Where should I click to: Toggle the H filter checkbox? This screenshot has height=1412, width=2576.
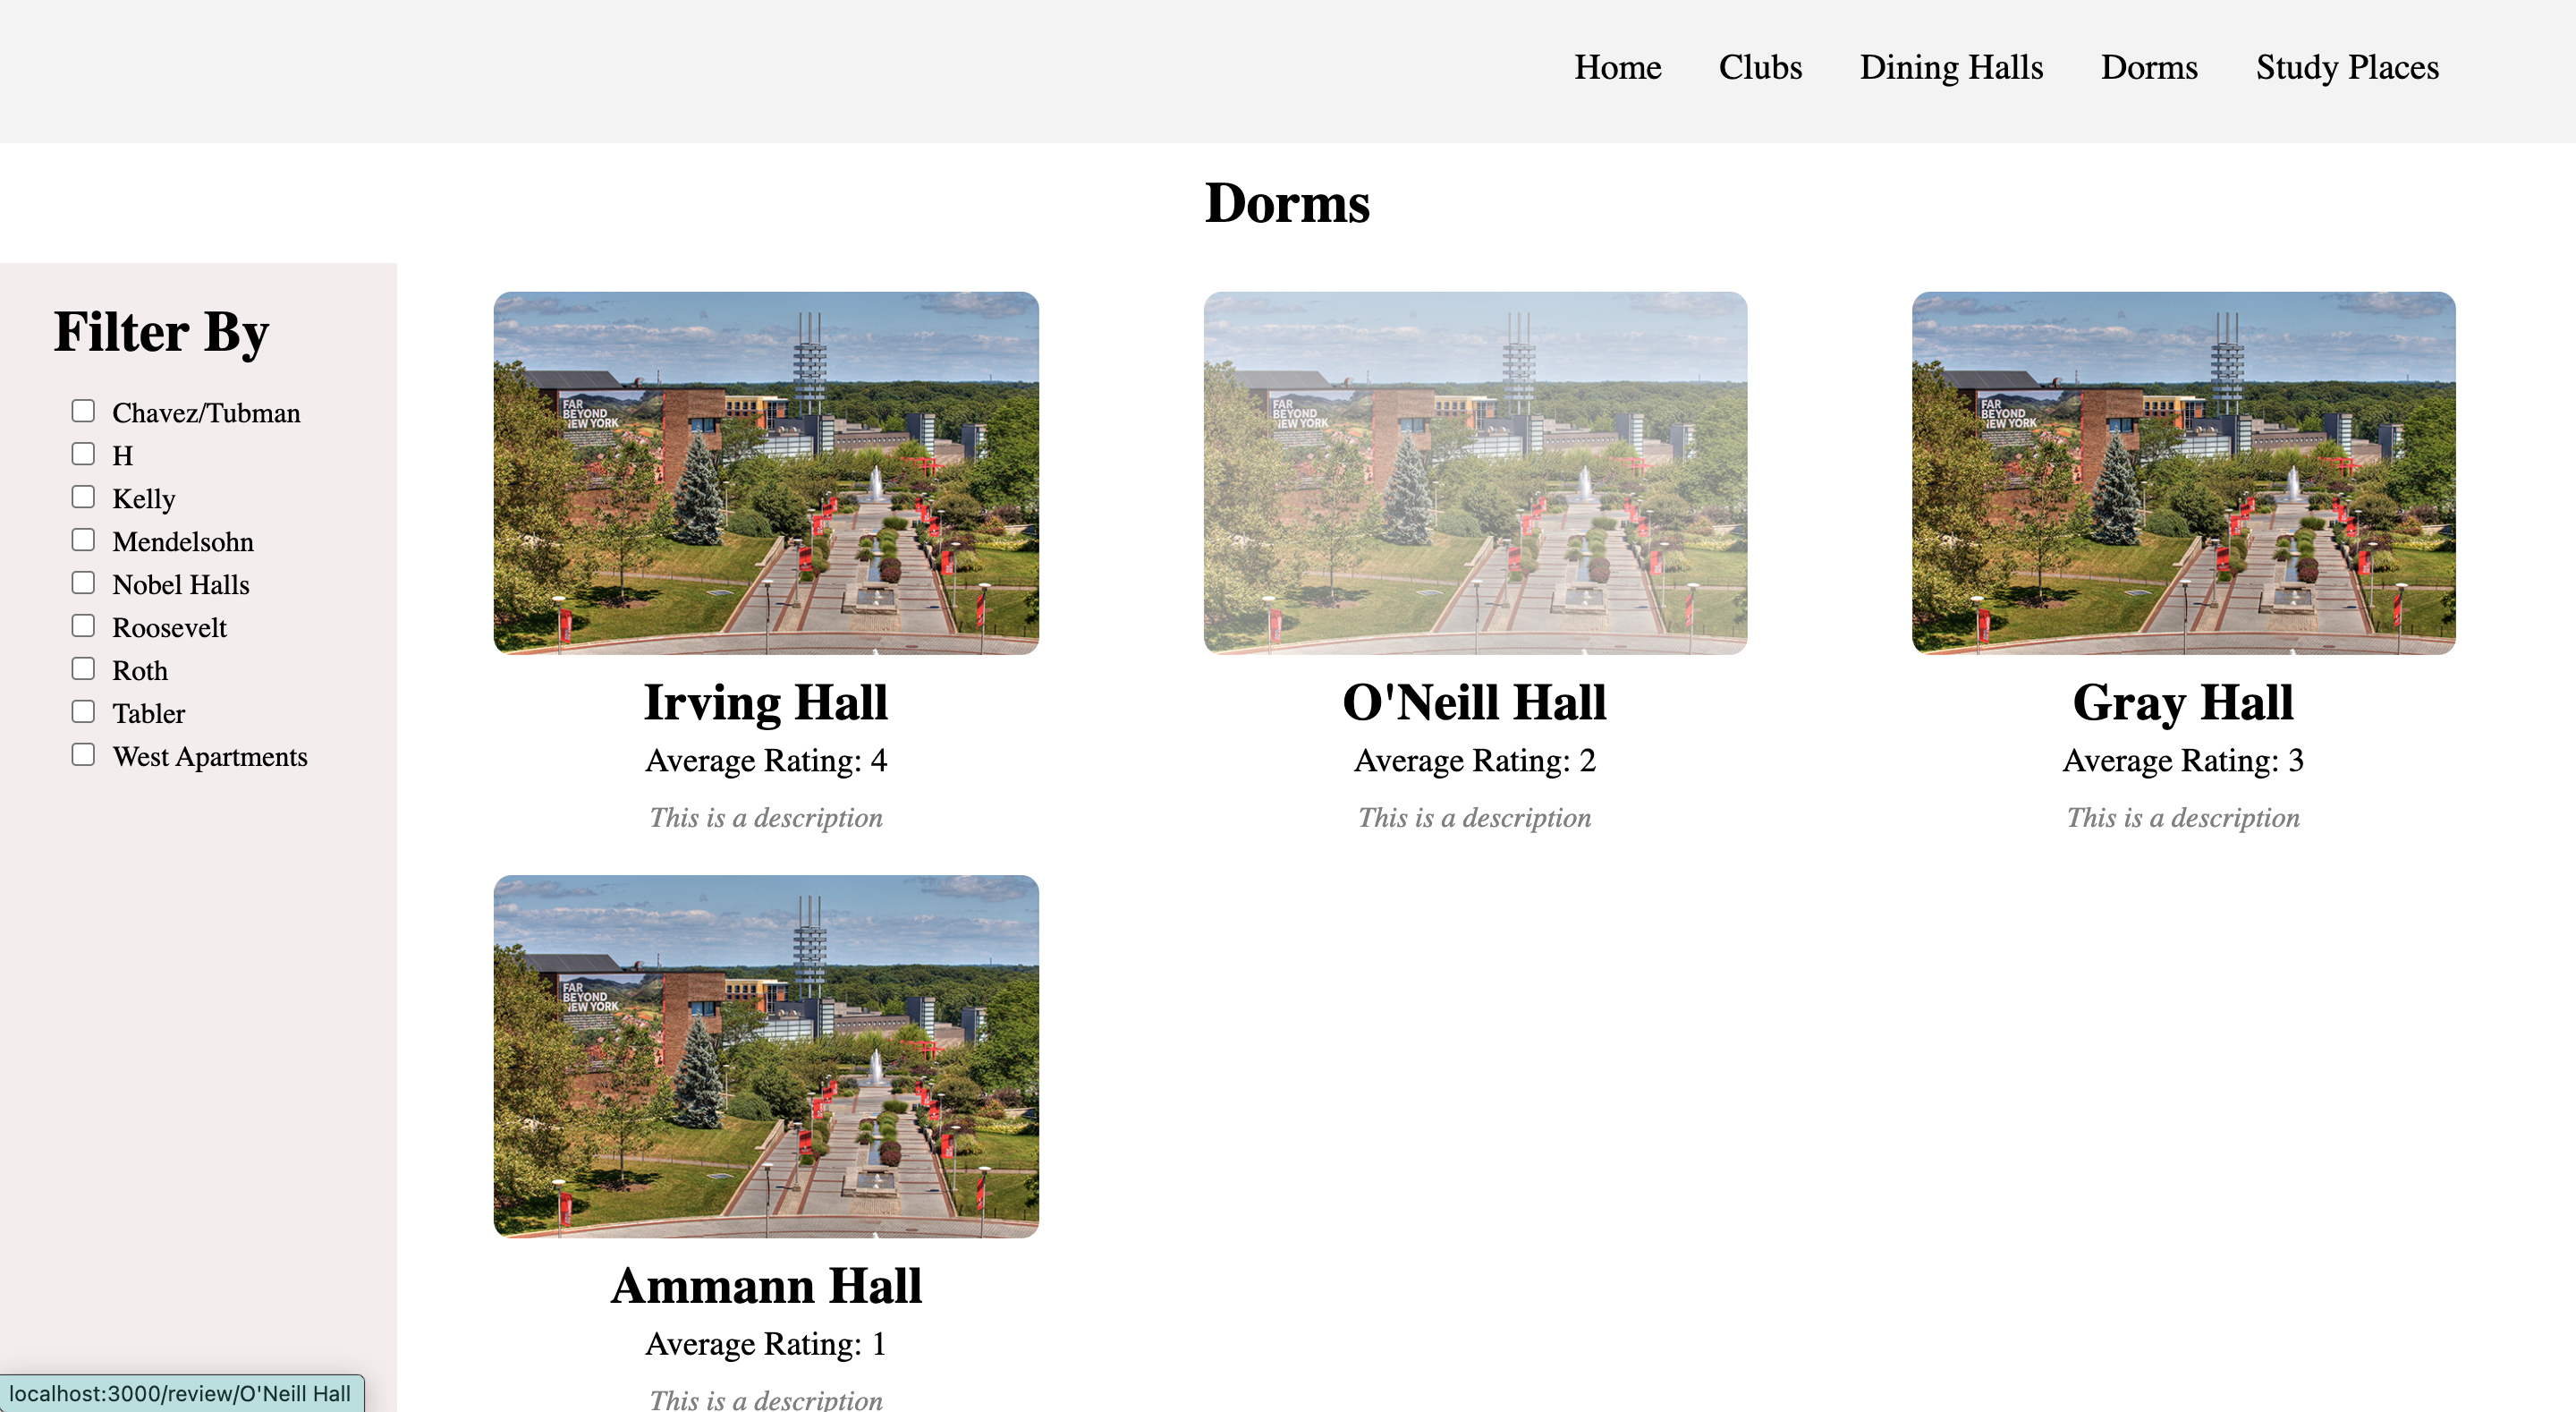pos(83,455)
